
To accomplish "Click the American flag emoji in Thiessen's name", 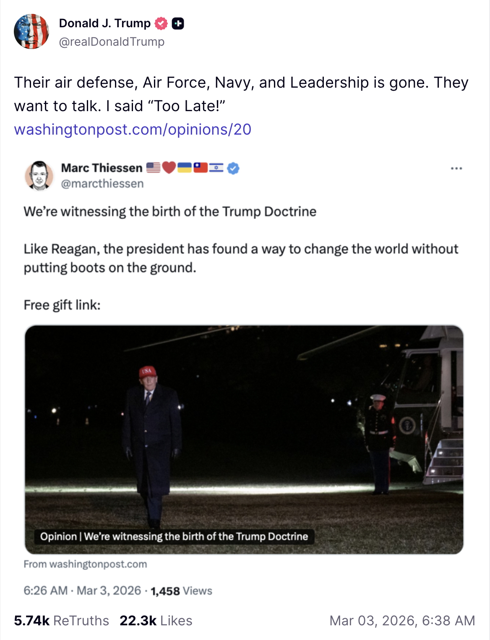I will pos(154,168).
